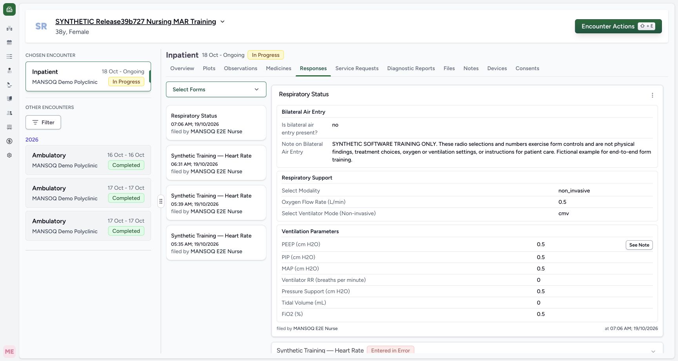This screenshot has width=678, height=361.
Task: Open the Service Requests tab
Action: (x=357, y=68)
